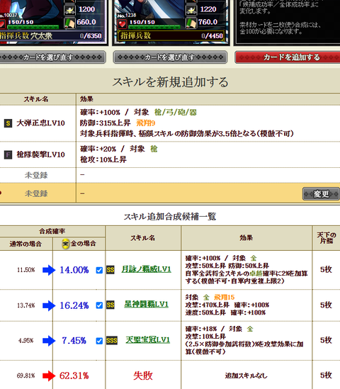Click the 通常の場合 column header
Viewport: 340px width, 389px height.
pos(25,244)
